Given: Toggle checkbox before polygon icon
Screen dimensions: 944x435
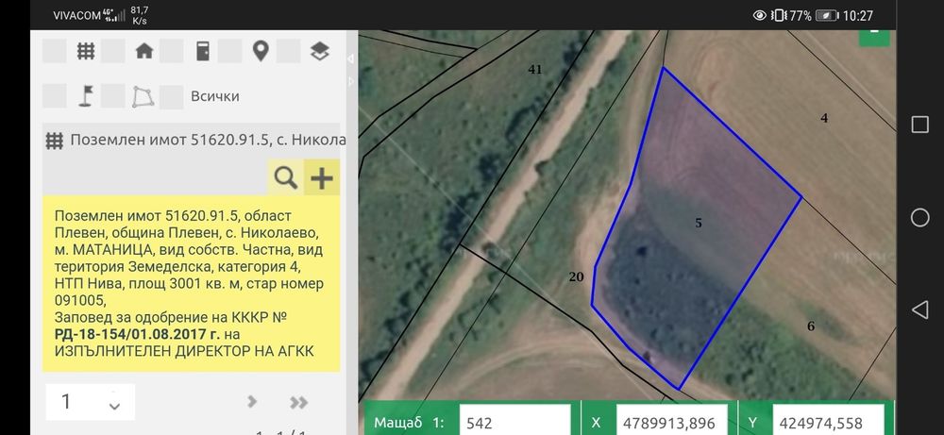Looking at the screenshot, I should (x=113, y=96).
